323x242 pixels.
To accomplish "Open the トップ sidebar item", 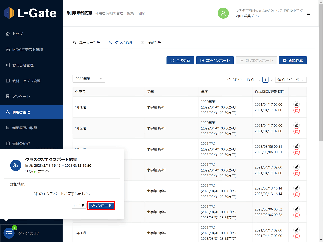I will [x=32, y=34].
